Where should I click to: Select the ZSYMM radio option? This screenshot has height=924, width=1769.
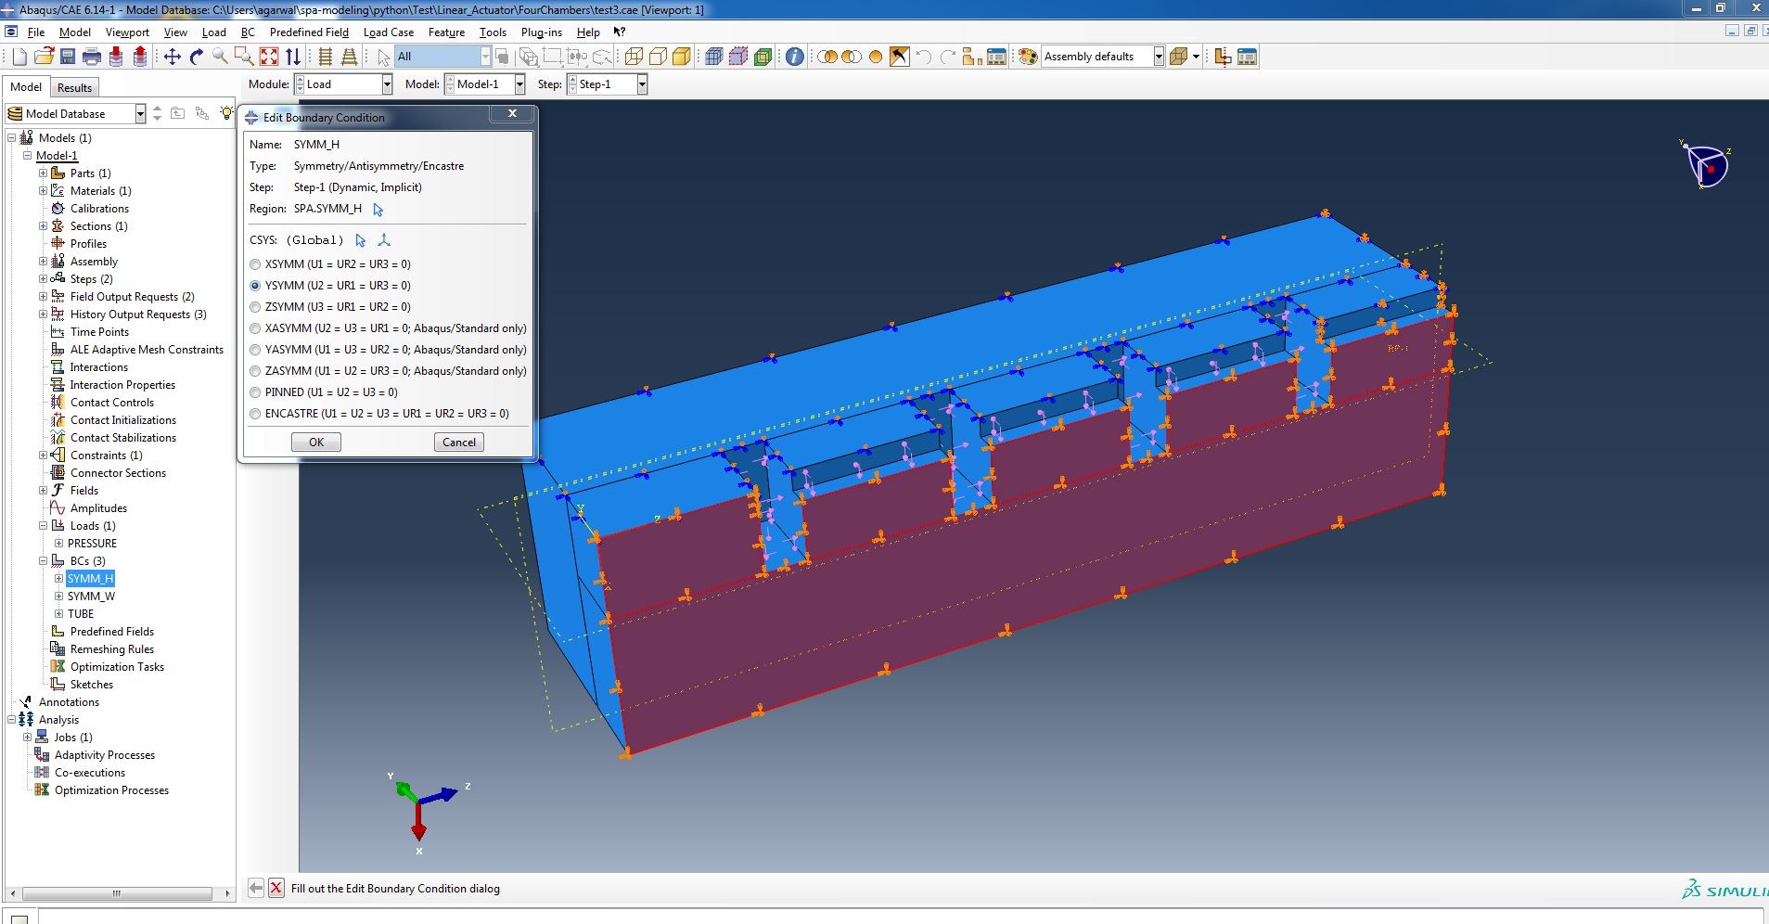255,307
